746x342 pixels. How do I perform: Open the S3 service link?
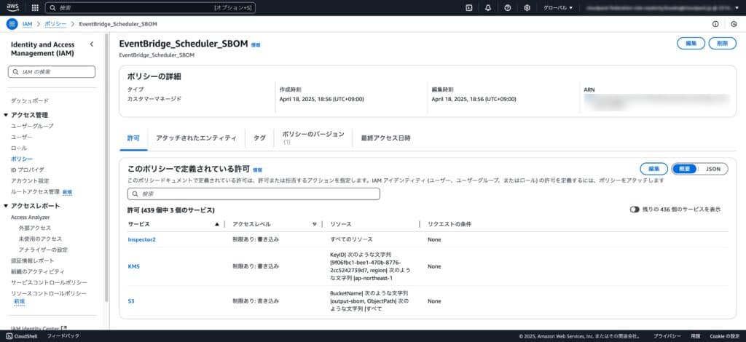coord(131,301)
